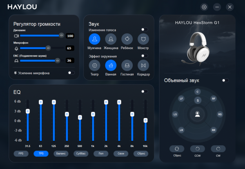Click the Микрофон volume slider handle
The height and width of the screenshot is (169, 245).
[x=48, y=48]
